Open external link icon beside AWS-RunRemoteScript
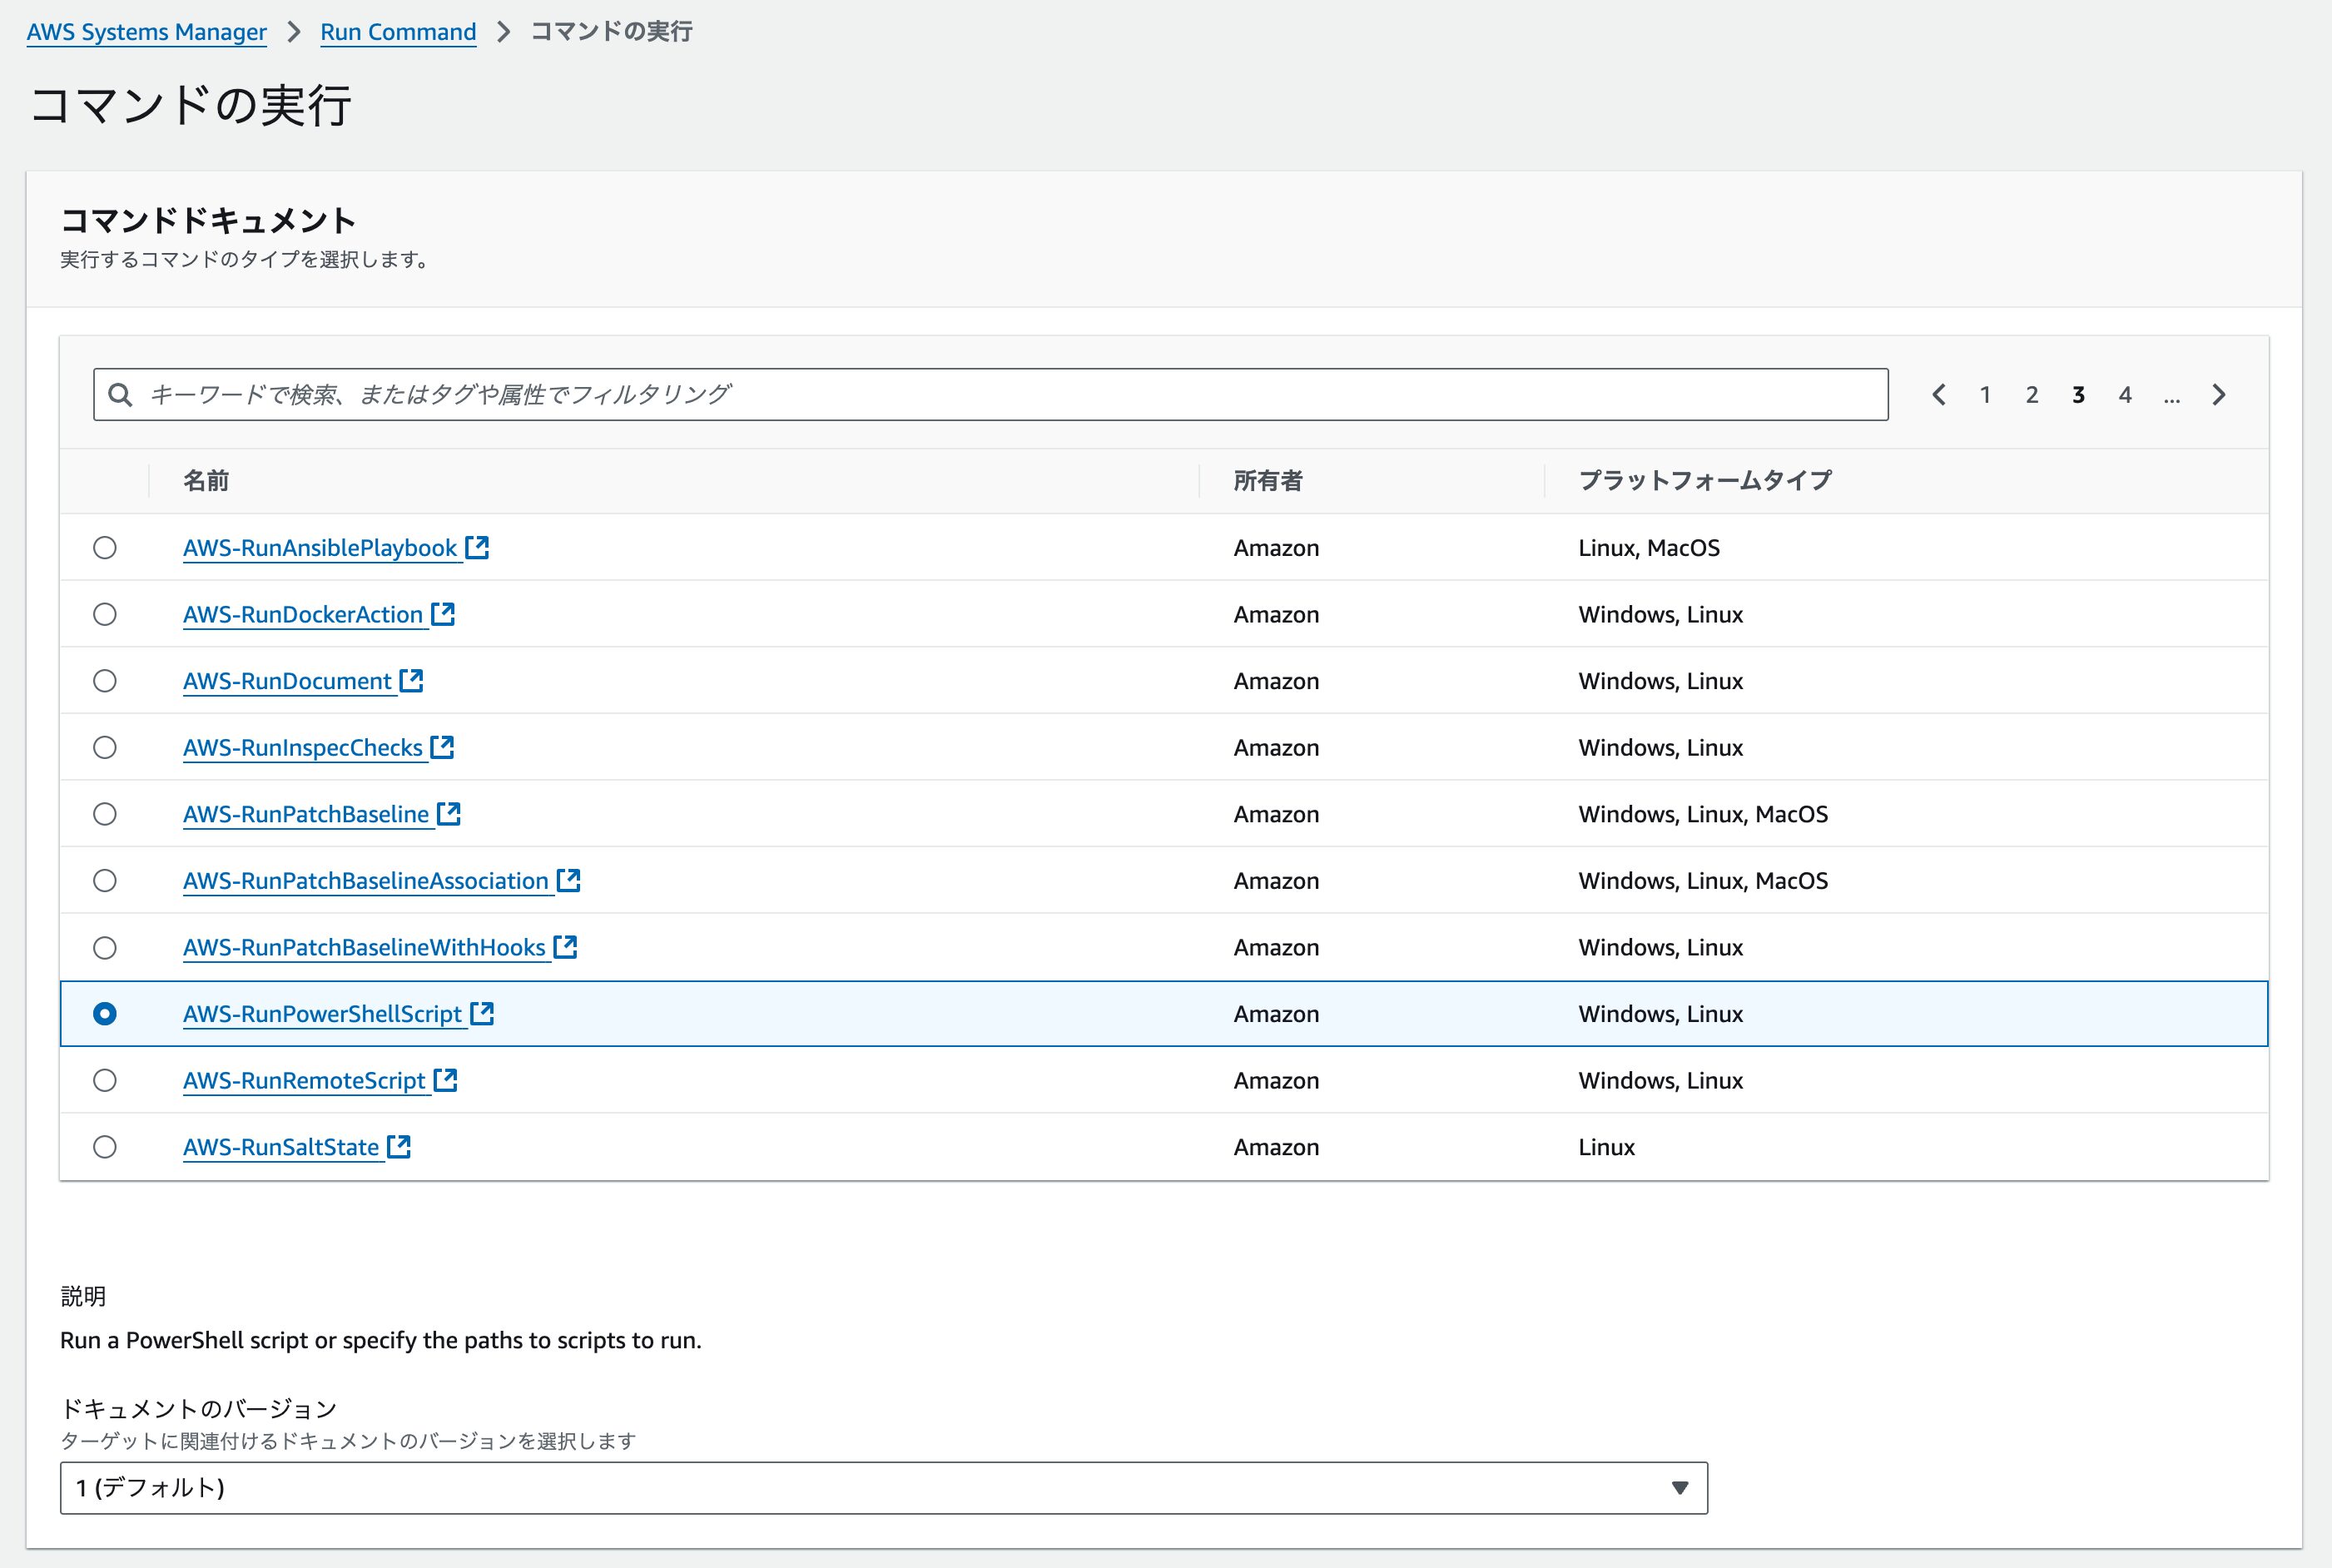 click(446, 1080)
